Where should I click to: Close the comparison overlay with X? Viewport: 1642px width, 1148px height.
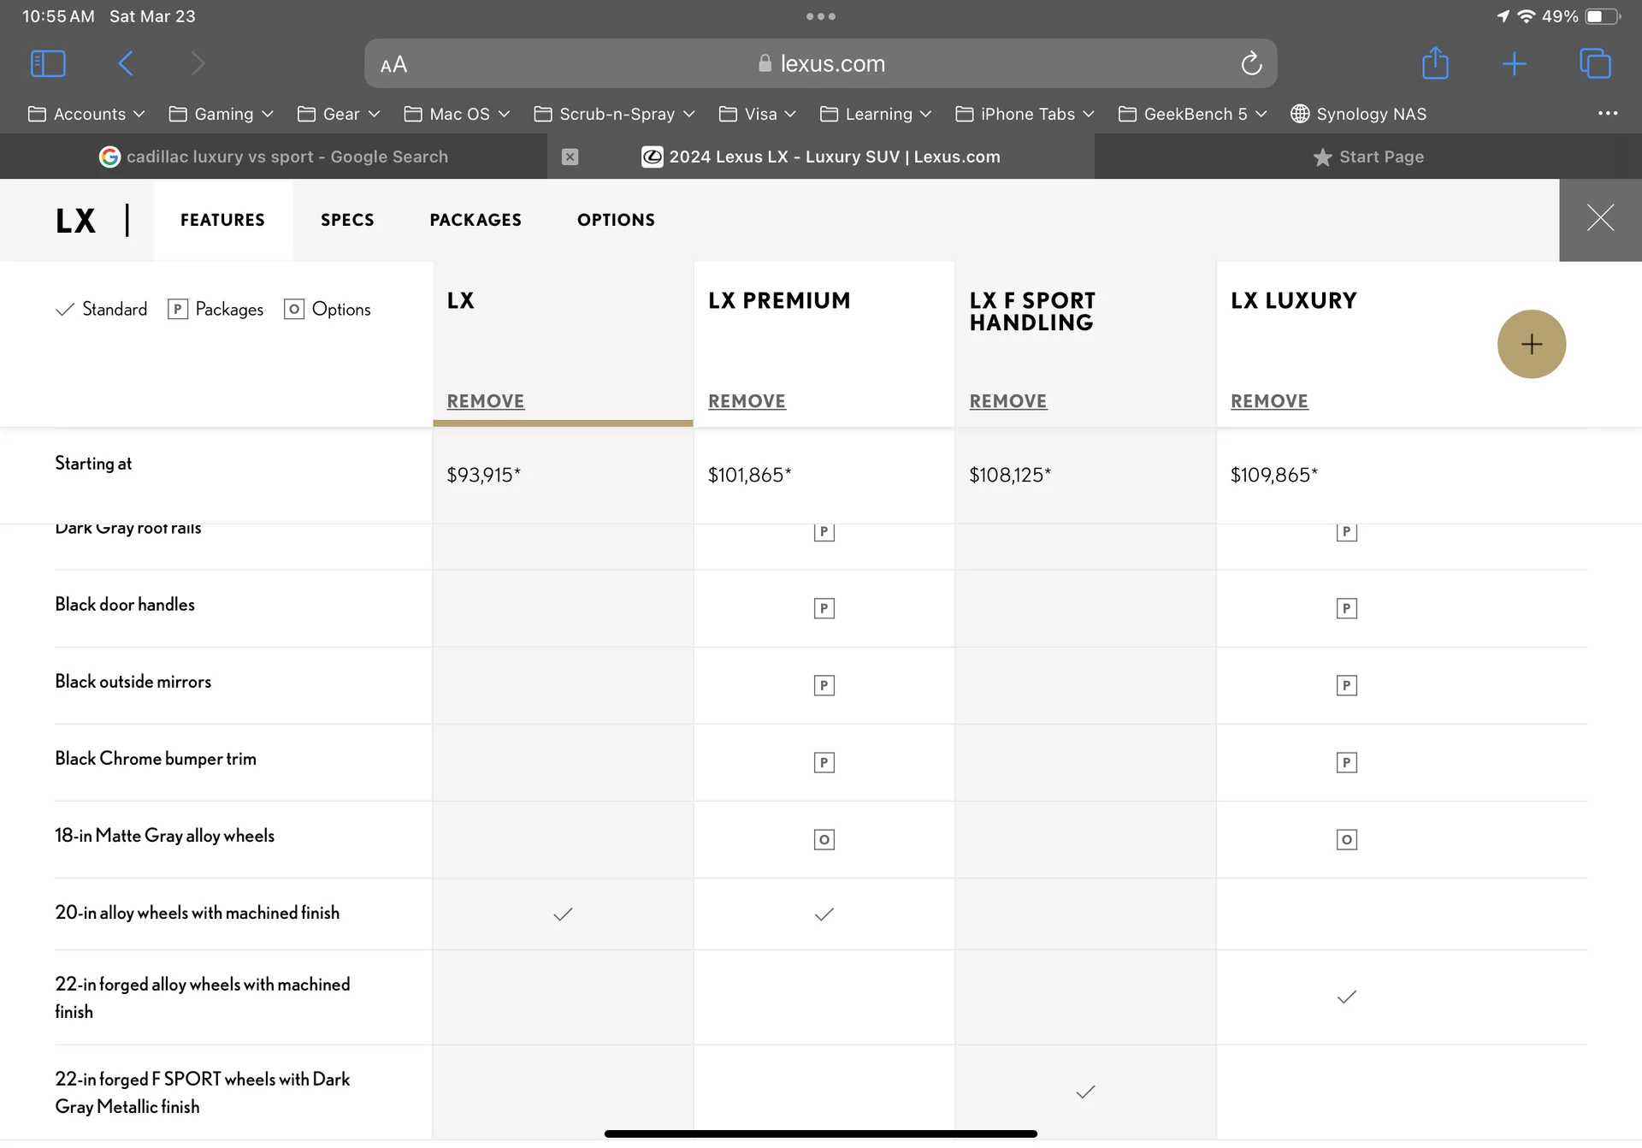(x=1600, y=218)
